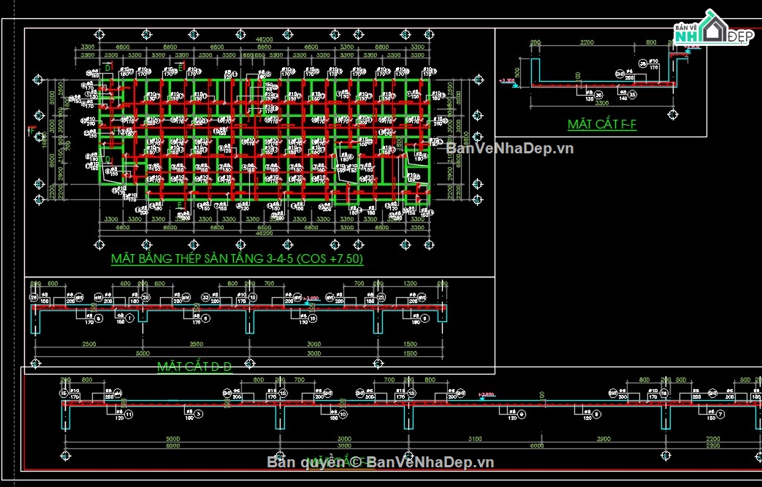Screen dimensions: 762x487
Task: Pick the 3100 dimension in the bottom section
Action: tap(475, 439)
